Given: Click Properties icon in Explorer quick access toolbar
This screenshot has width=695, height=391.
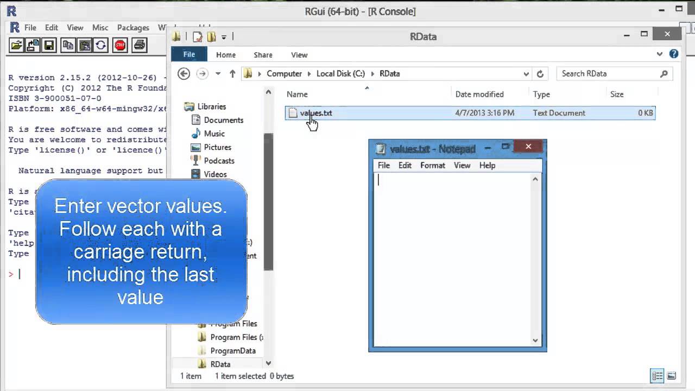Looking at the screenshot, I should (198, 37).
